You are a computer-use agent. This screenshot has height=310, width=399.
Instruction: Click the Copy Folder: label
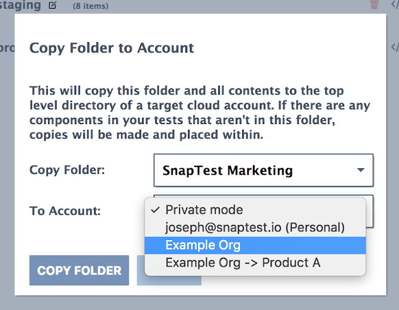[x=67, y=170]
